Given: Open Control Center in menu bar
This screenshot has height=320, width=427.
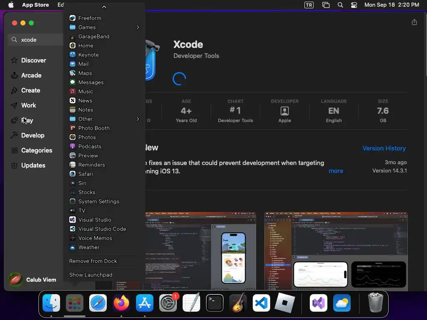Looking at the screenshot, I should pos(354,5).
